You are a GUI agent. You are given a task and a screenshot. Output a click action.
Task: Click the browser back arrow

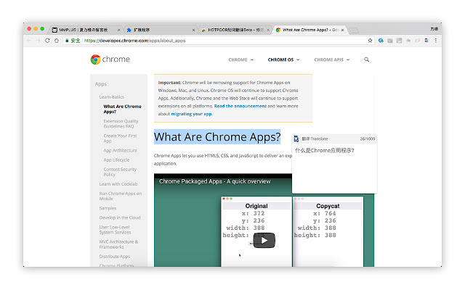29,41
